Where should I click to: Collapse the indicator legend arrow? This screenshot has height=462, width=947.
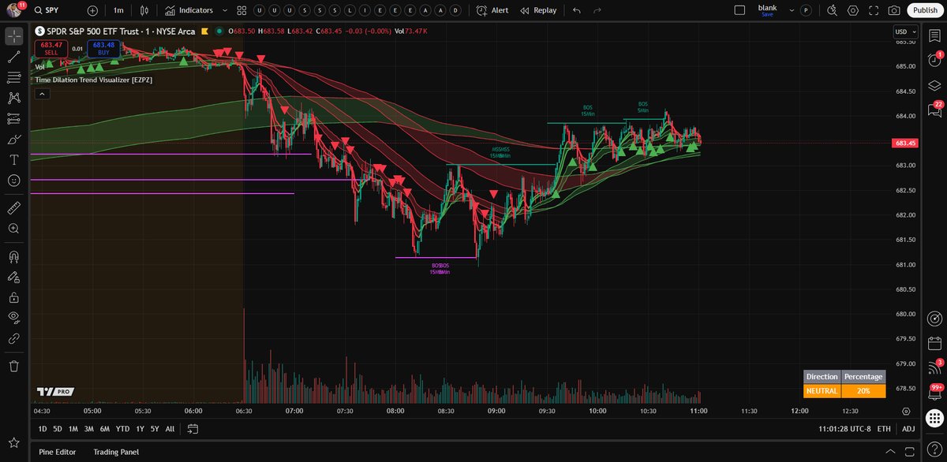(42, 94)
